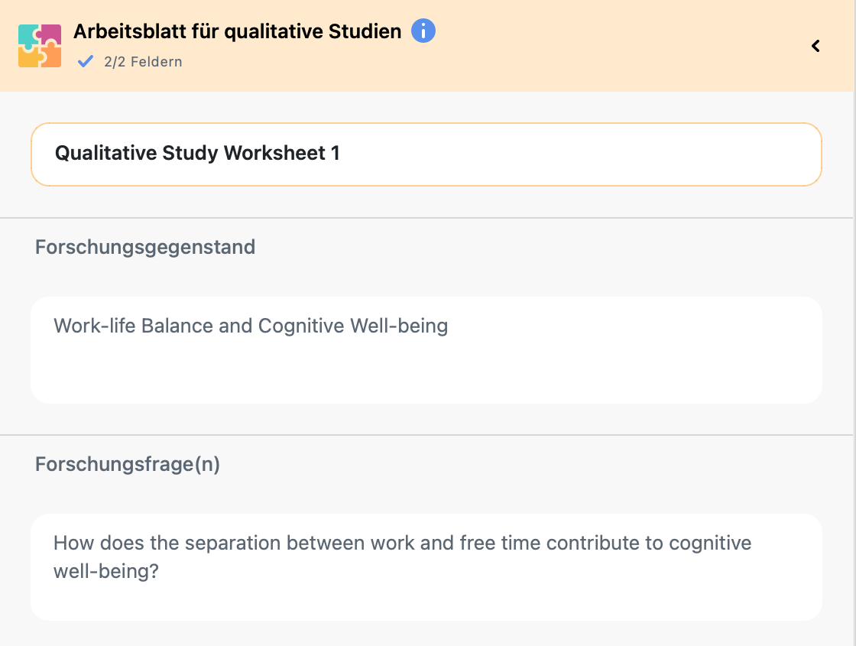Click the 'Forschungsfrage(n)' section label

point(128,464)
